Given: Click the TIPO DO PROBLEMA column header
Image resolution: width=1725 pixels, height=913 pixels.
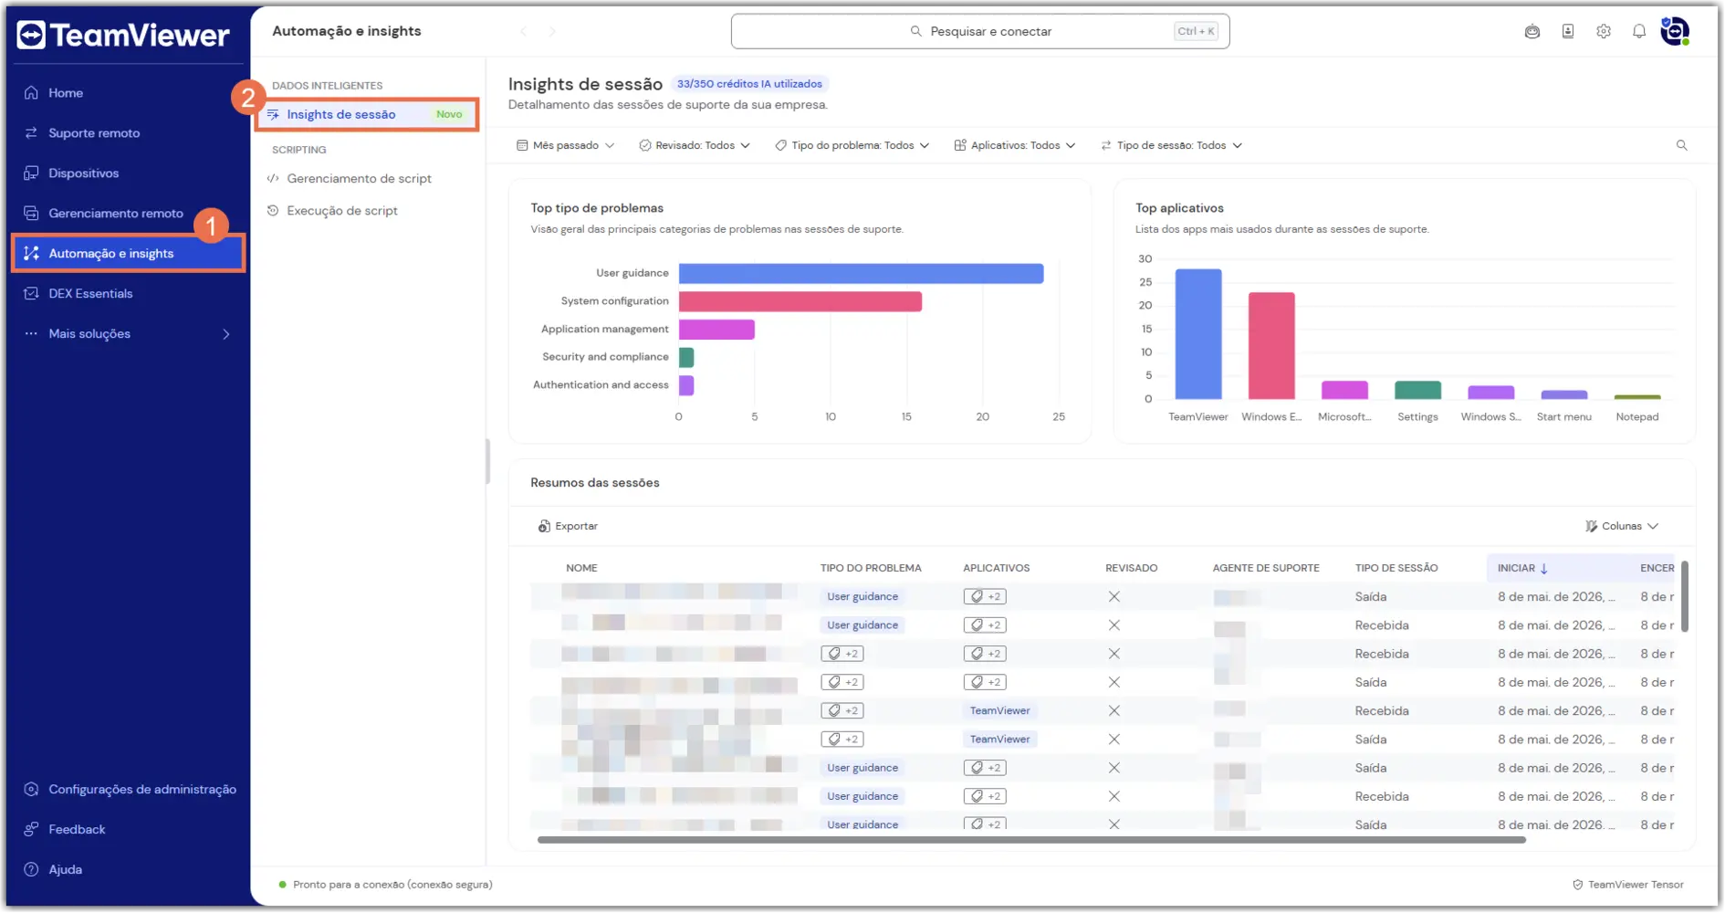Looking at the screenshot, I should pos(871,568).
